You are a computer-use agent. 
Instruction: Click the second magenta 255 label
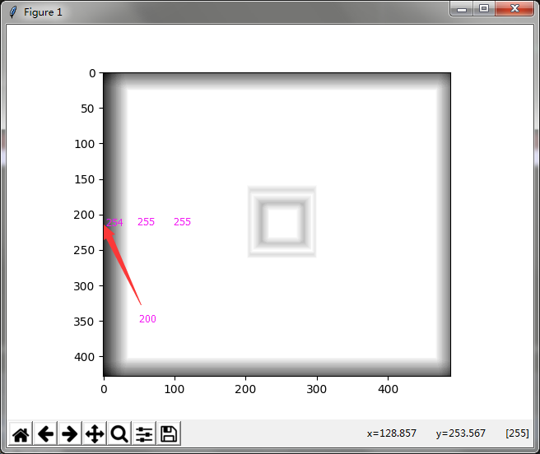(182, 222)
